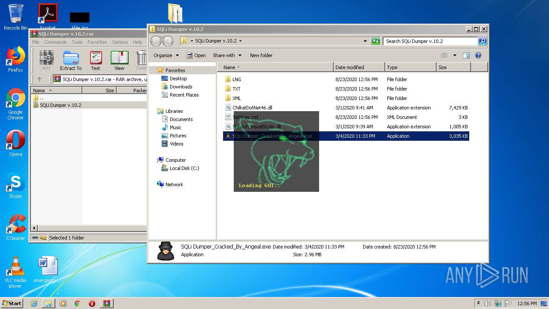
Task: Expand breadcrumb arrow after SQLi Dumper v.10.2
Action: point(240,41)
